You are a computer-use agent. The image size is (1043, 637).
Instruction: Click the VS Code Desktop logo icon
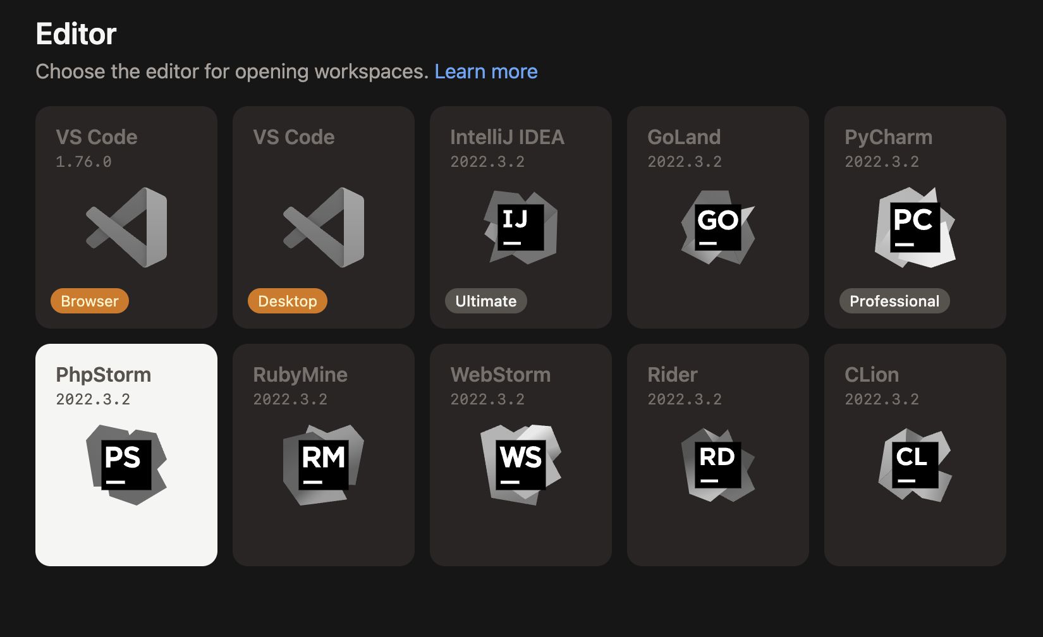tap(324, 227)
